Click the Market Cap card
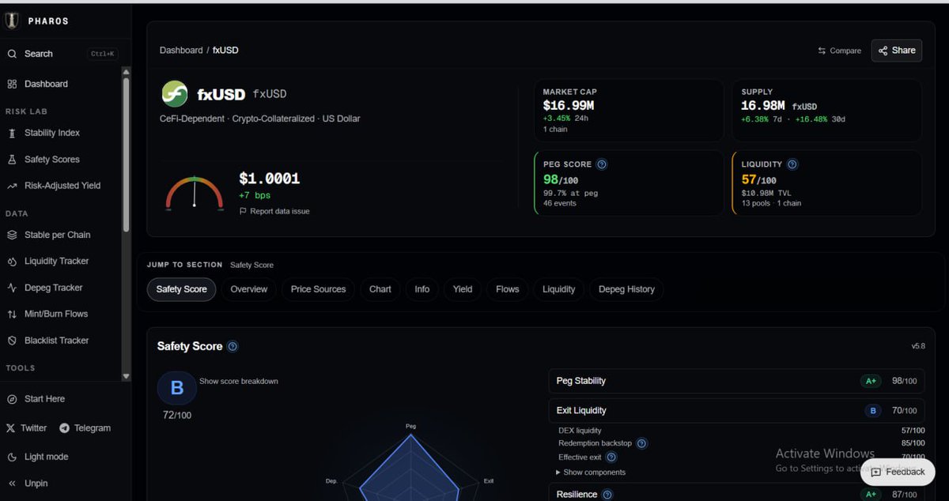This screenshot has height=501, width=949. [x=629, y=111]
